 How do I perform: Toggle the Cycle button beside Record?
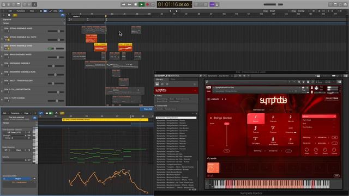[153, 4]
